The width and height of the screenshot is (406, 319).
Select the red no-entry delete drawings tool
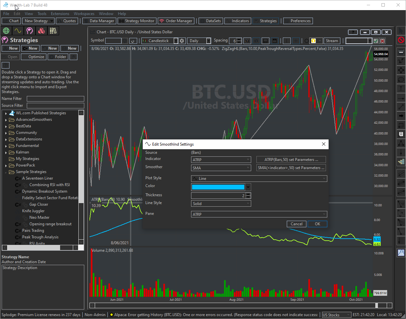coord(401,40)
